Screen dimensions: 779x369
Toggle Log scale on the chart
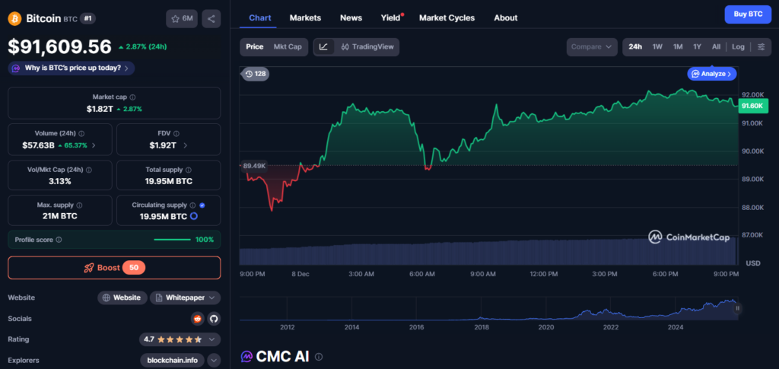(738, 47)
